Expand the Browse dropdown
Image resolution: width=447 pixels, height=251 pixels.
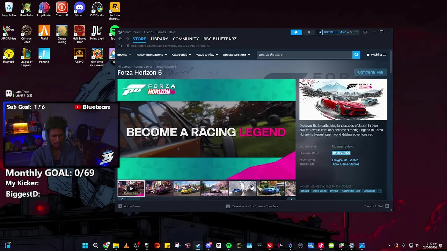coord(124,55)
